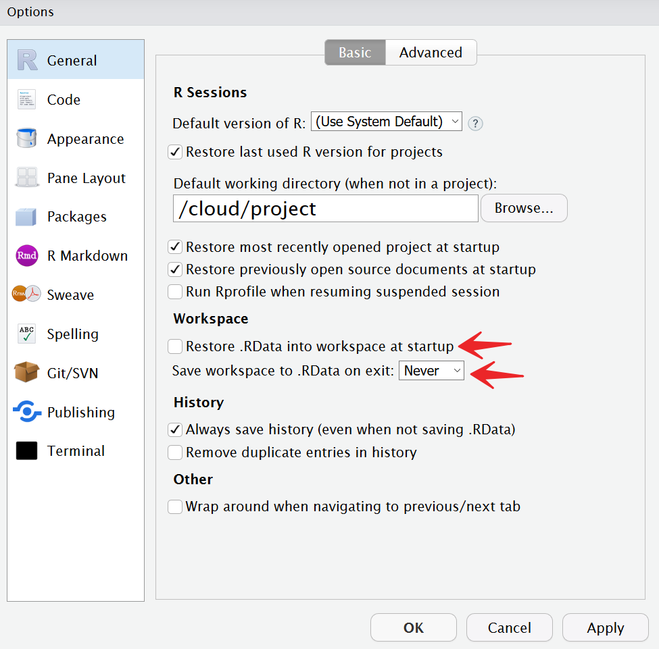Open Default version of R dropdown
This screenshot has width=659, height=649.
pyautogui.click(x=386, y=122)
